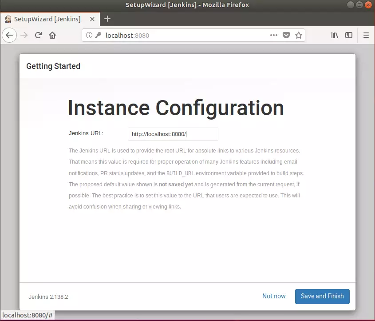Bookmark this page with the star icon
The image size is (375, 321).
click(299, 35)
